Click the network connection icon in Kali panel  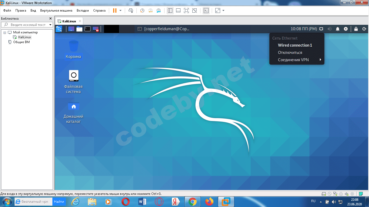pos(321,29)
